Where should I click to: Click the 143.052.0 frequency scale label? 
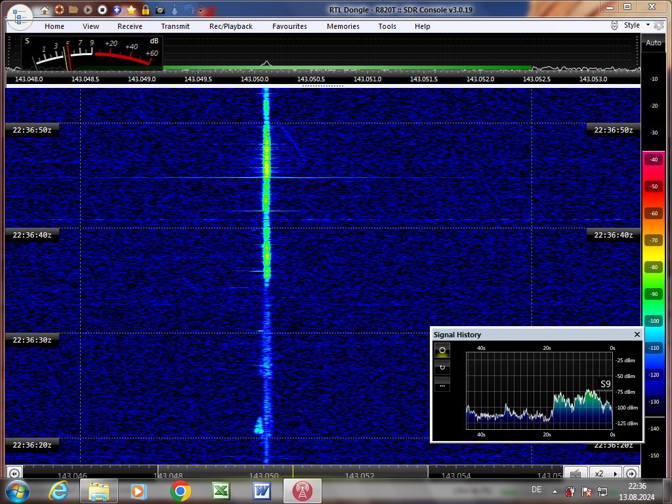pyautogui.click(x=480, y=79)
